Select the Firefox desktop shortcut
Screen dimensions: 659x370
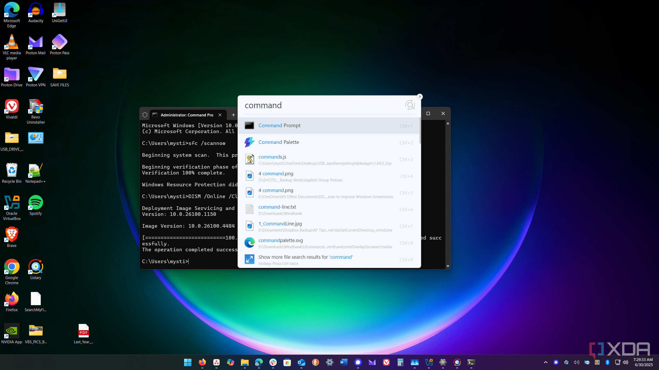click(12, 301)
